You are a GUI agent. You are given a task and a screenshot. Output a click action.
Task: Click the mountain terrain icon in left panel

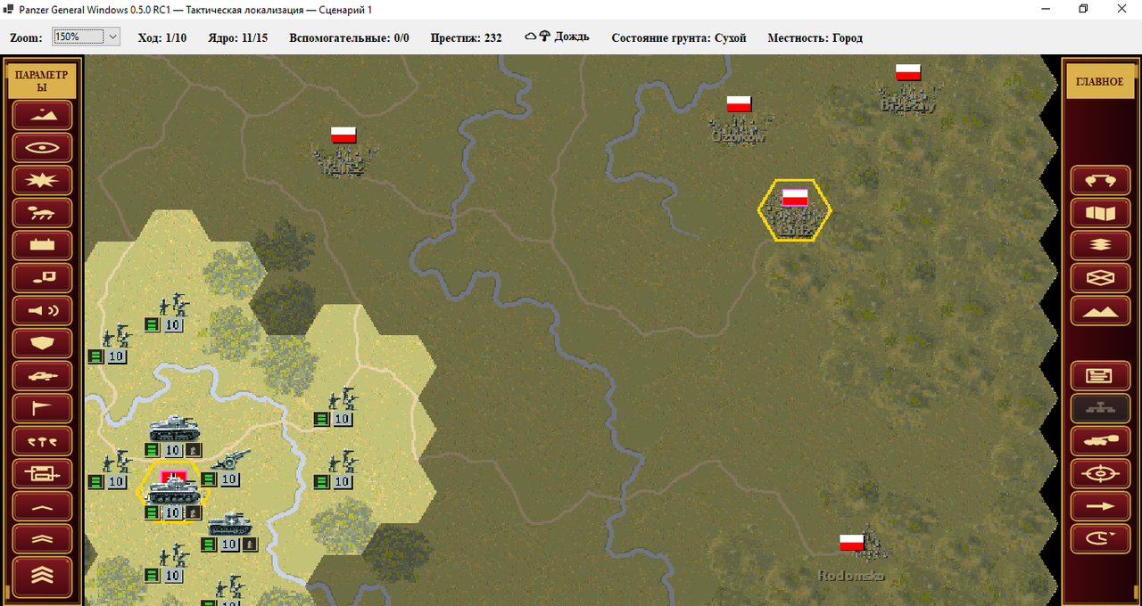coord(42,115)
